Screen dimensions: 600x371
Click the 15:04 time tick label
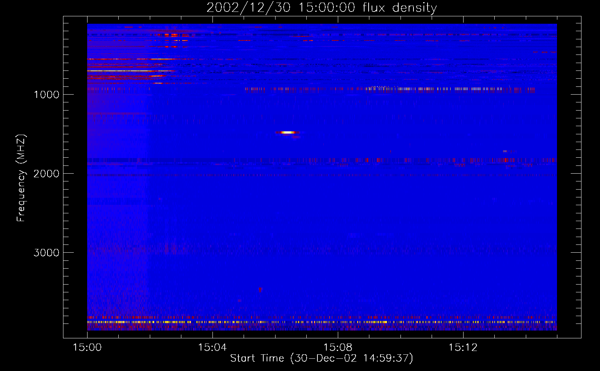point(212,348)
